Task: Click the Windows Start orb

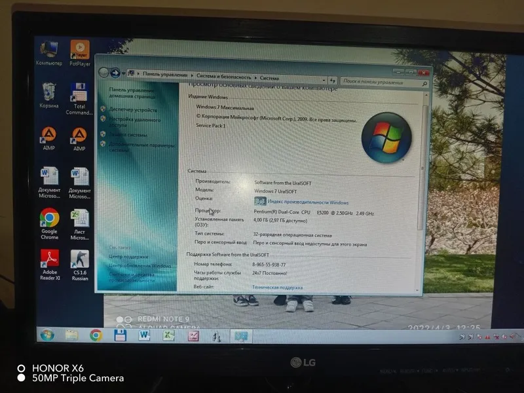Action: pyautogui.click(x=47, y=335)
